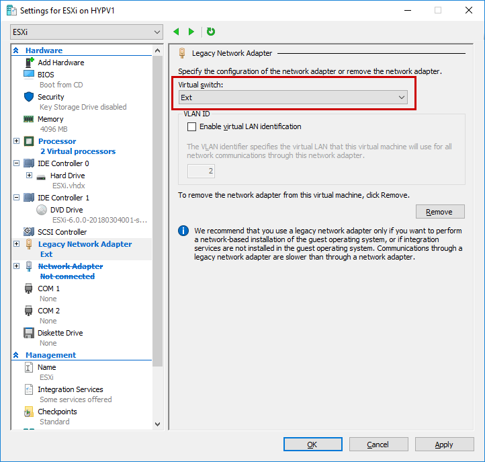485x462 pixels.
Task: Click the hardware list scroll down arrow
Action: [157, 424]
